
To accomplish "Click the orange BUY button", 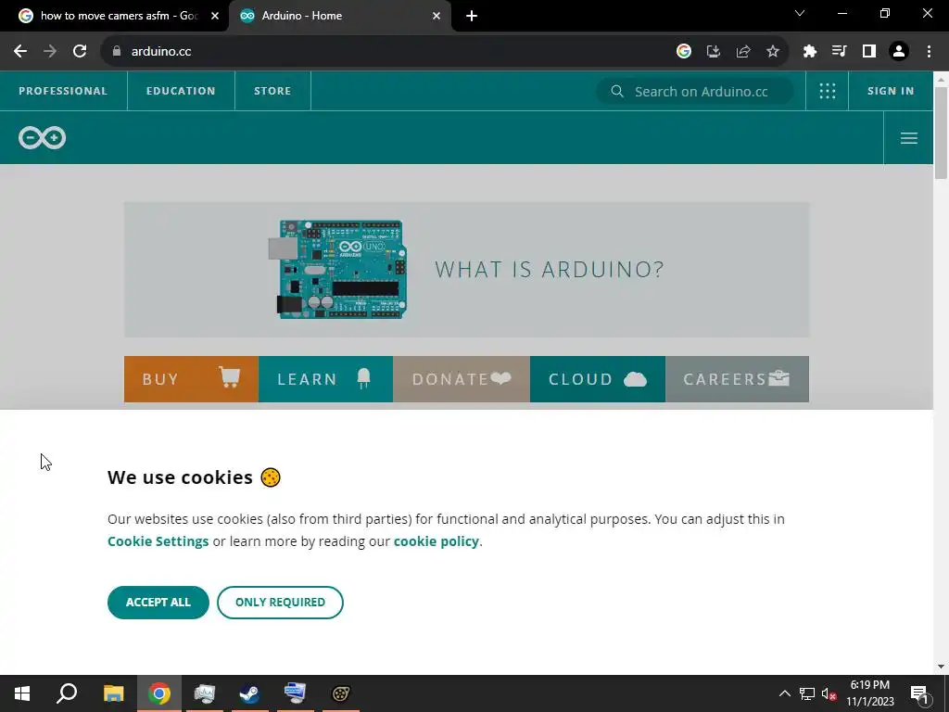I will pyautogui.click(x=191, y=379).
